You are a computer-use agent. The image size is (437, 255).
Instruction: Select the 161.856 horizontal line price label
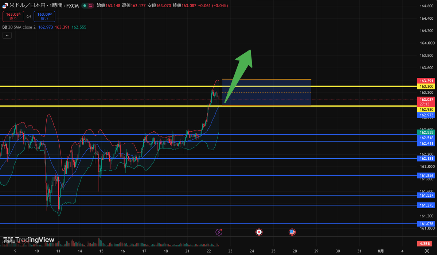point(426,175)
